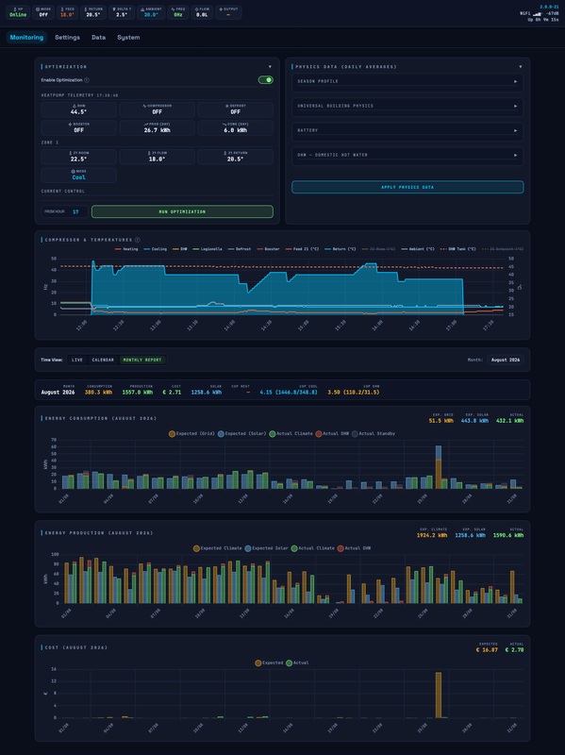Viewport: 565px width, 755px height.
Task: Toggle DHW Tank (°C) legend series
Action: (x=458, y=249)
